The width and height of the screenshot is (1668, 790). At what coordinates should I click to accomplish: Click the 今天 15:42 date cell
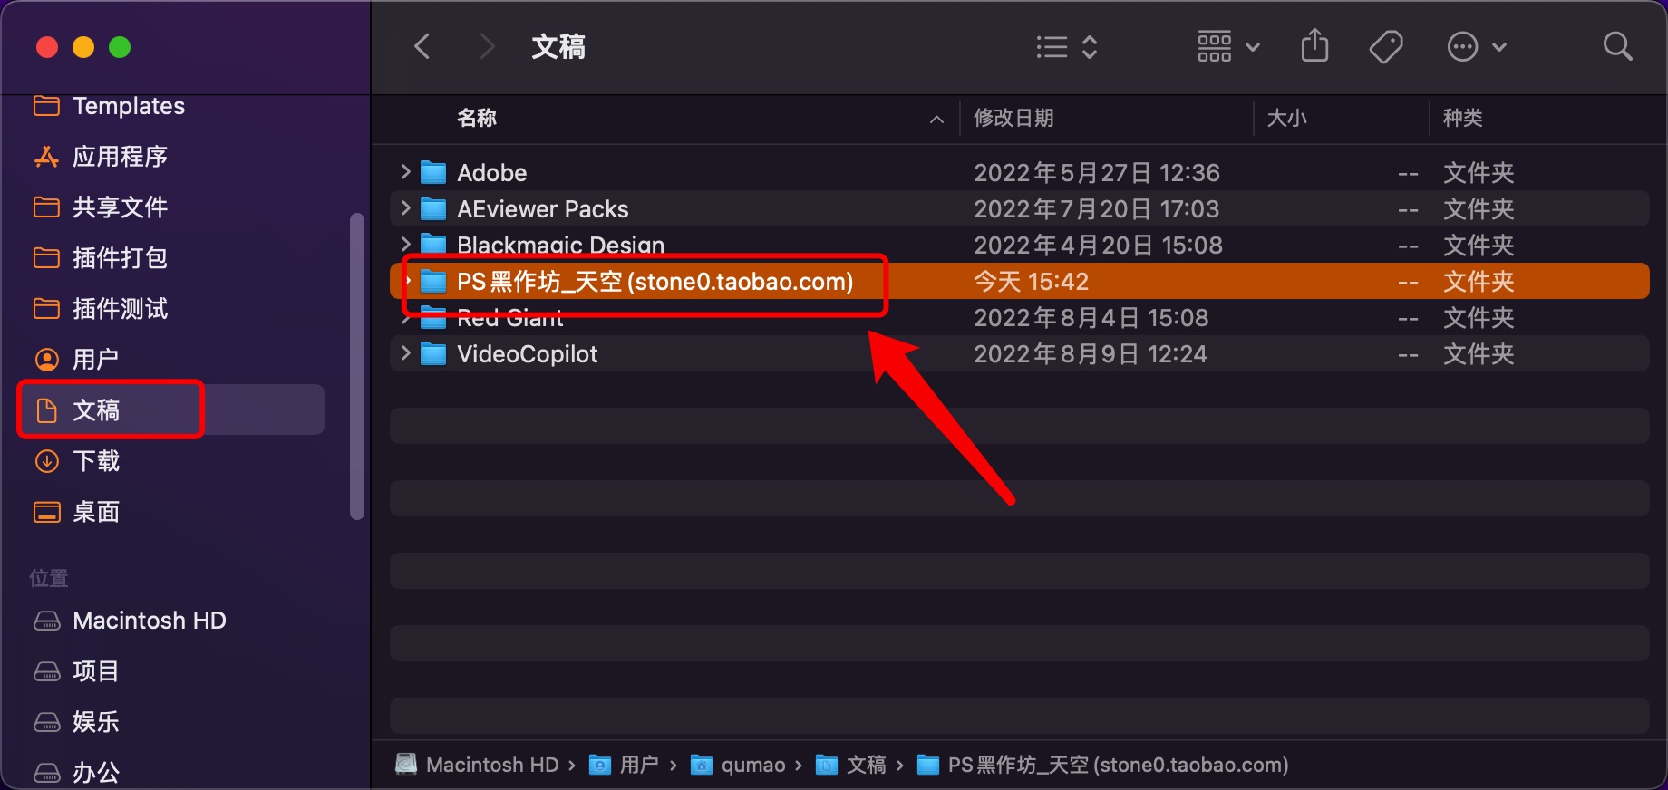(x=1031, y=281)
